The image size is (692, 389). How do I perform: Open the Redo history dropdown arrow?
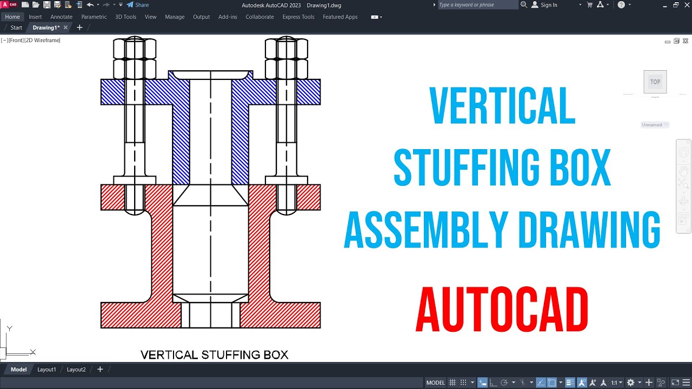pos(114,4)
